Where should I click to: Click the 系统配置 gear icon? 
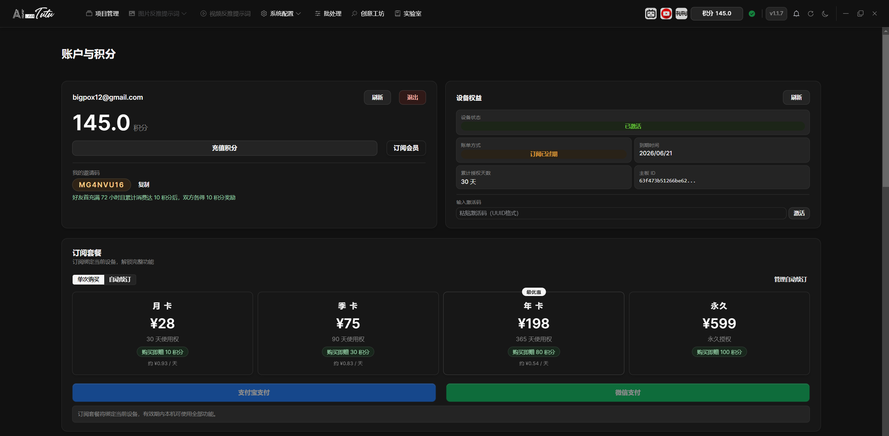[x=264, y=13]
